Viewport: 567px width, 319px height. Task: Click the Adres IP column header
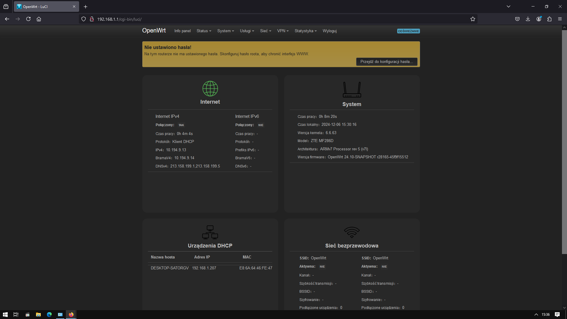click(x=202, y=257)
